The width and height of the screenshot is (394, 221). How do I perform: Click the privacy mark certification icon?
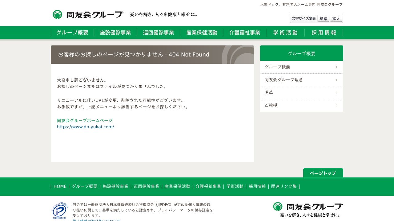point(59,211)
